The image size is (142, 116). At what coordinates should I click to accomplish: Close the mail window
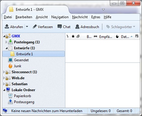pyautogui.click(x=133, y=3)
